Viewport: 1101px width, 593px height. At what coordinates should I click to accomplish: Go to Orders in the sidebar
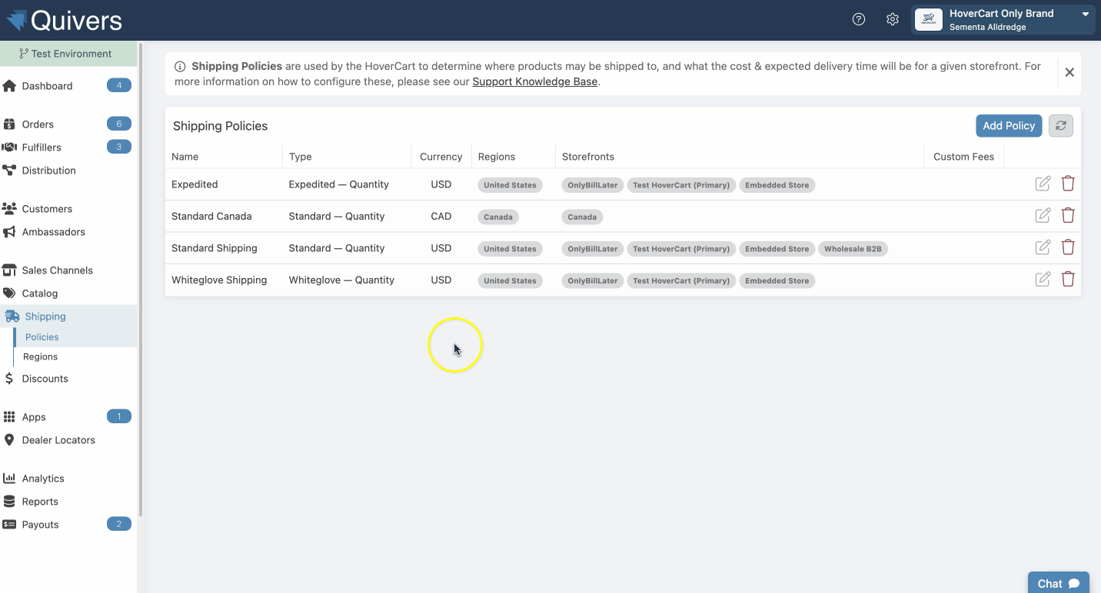pos(38,124)
